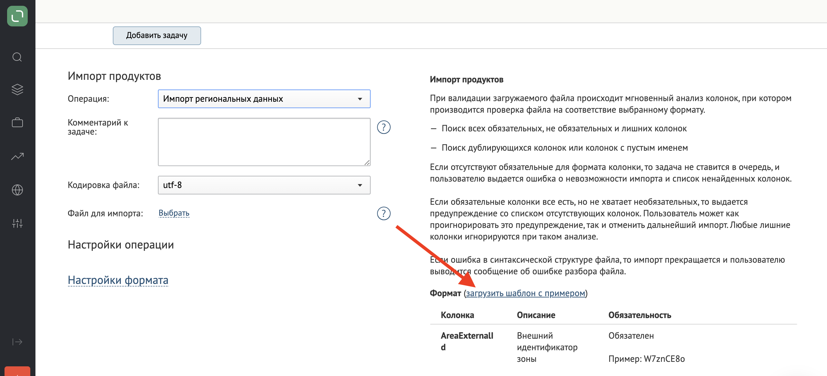Click the Пример: W7znCE8o text
This screenshot has width=827, height=376.
646,359
